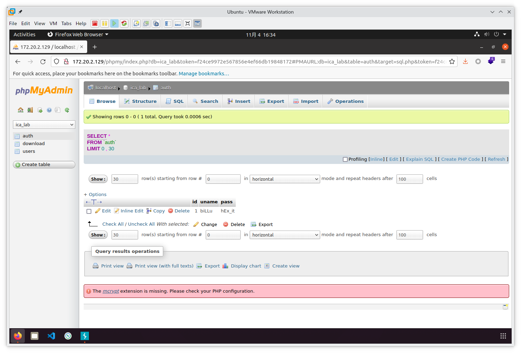This screenshot has width=521, height=353.
Task: Expand VMware window options chevron
Action: (x=492, y=12)
